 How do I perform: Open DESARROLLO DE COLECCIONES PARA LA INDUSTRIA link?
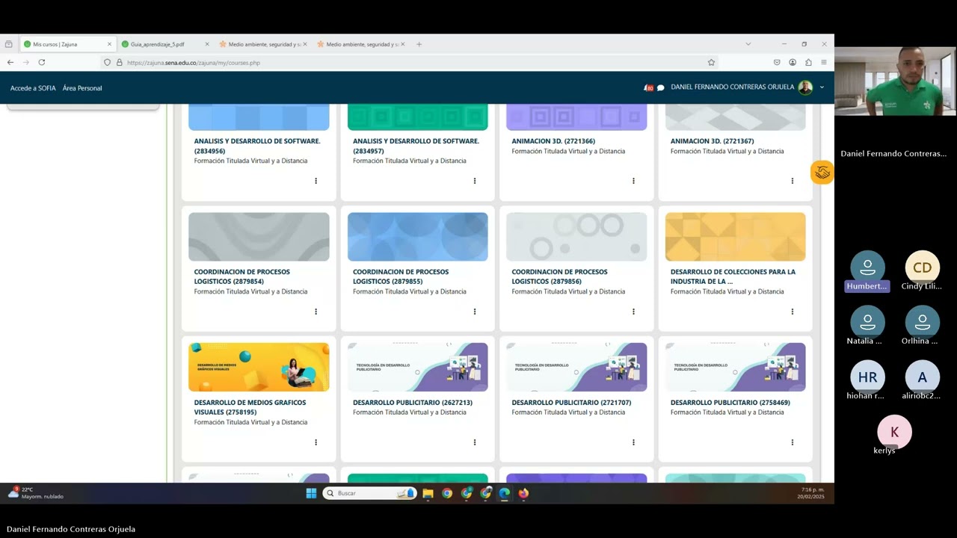733,276
